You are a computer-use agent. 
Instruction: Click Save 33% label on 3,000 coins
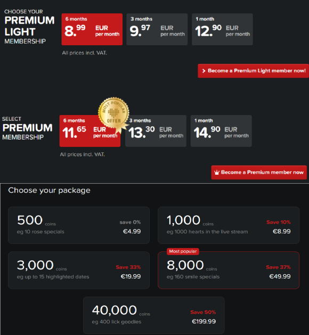[128, 267]
